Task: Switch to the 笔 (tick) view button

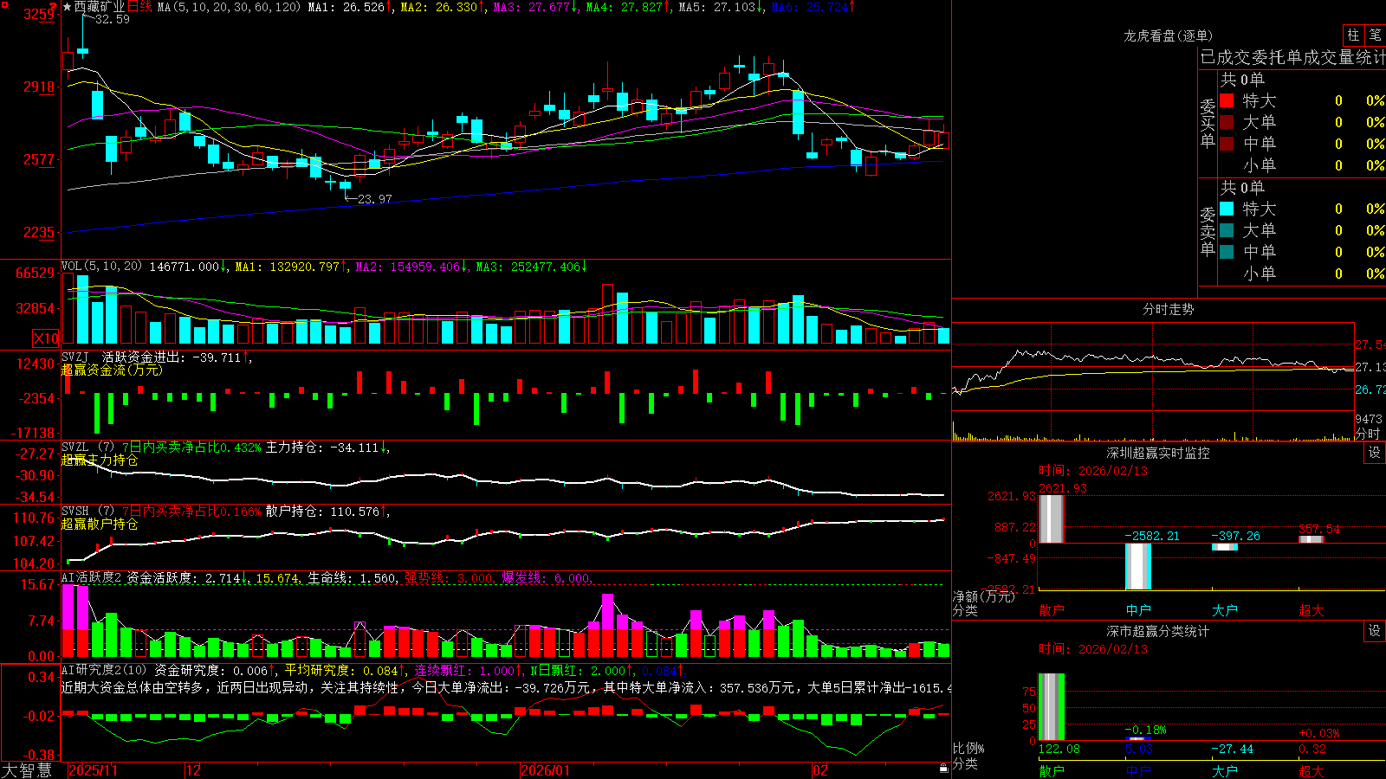Action: click(x=1376, y=35)
